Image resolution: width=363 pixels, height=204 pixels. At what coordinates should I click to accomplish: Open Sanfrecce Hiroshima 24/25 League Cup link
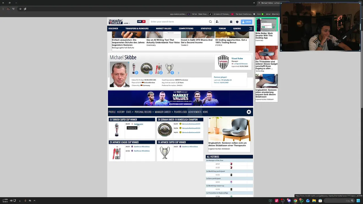142,146
